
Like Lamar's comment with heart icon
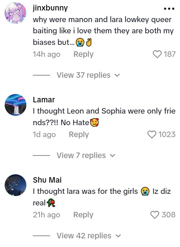152,135
